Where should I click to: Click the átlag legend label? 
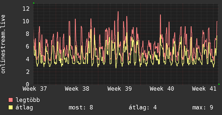pos(24,108)
